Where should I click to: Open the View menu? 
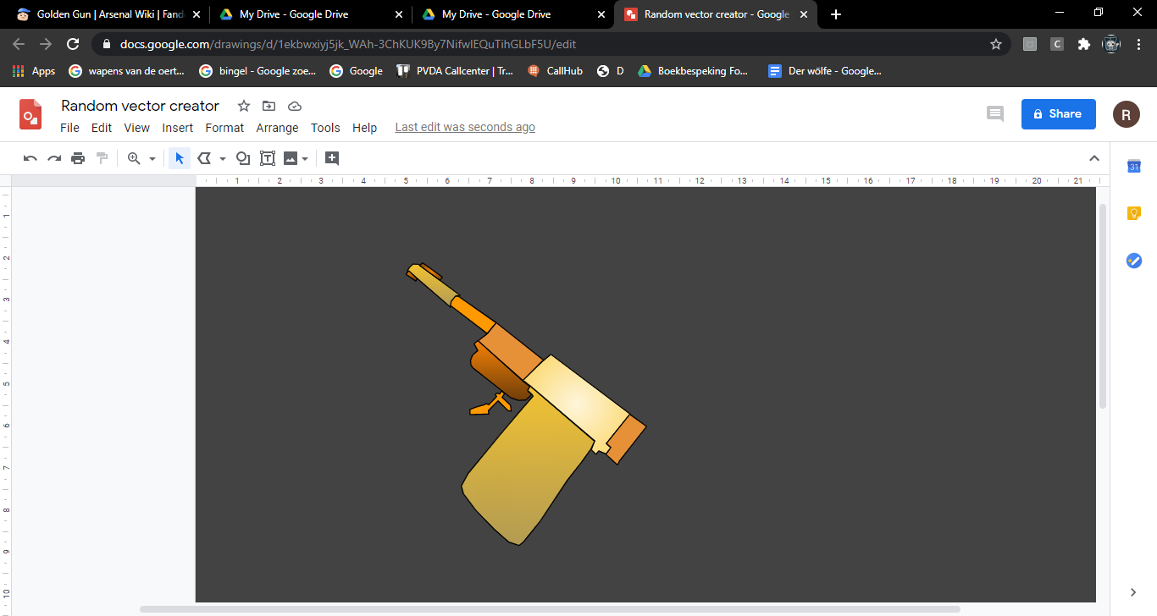(136, 128)
